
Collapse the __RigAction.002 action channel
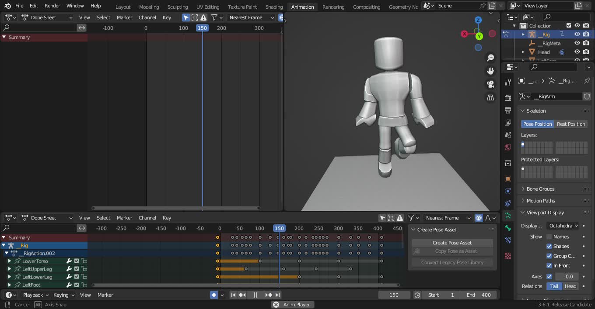coord(7,253)
